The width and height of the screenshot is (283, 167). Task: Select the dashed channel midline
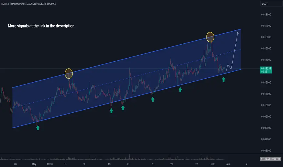point(127,79)
